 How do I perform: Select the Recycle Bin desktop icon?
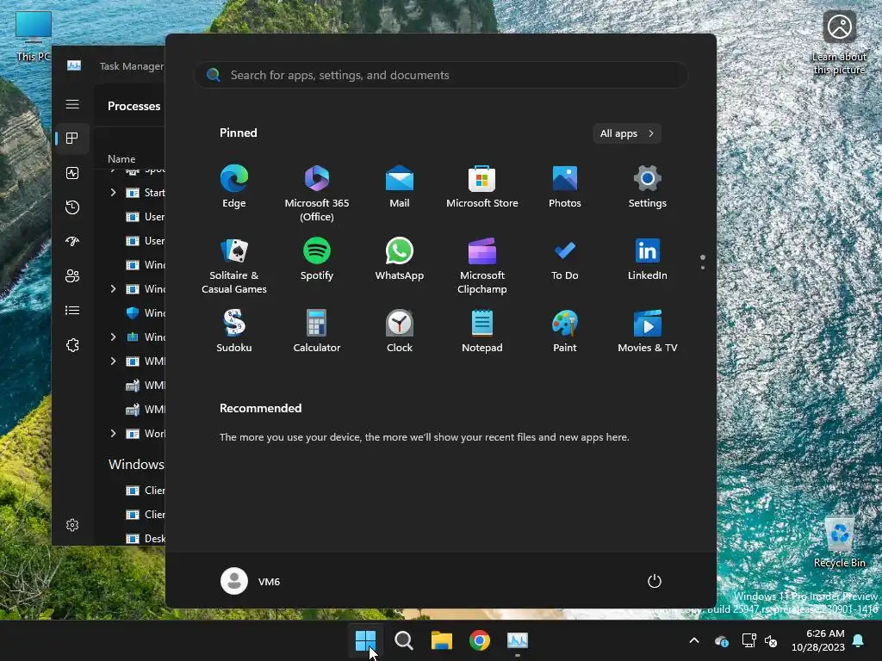[839, 541]
